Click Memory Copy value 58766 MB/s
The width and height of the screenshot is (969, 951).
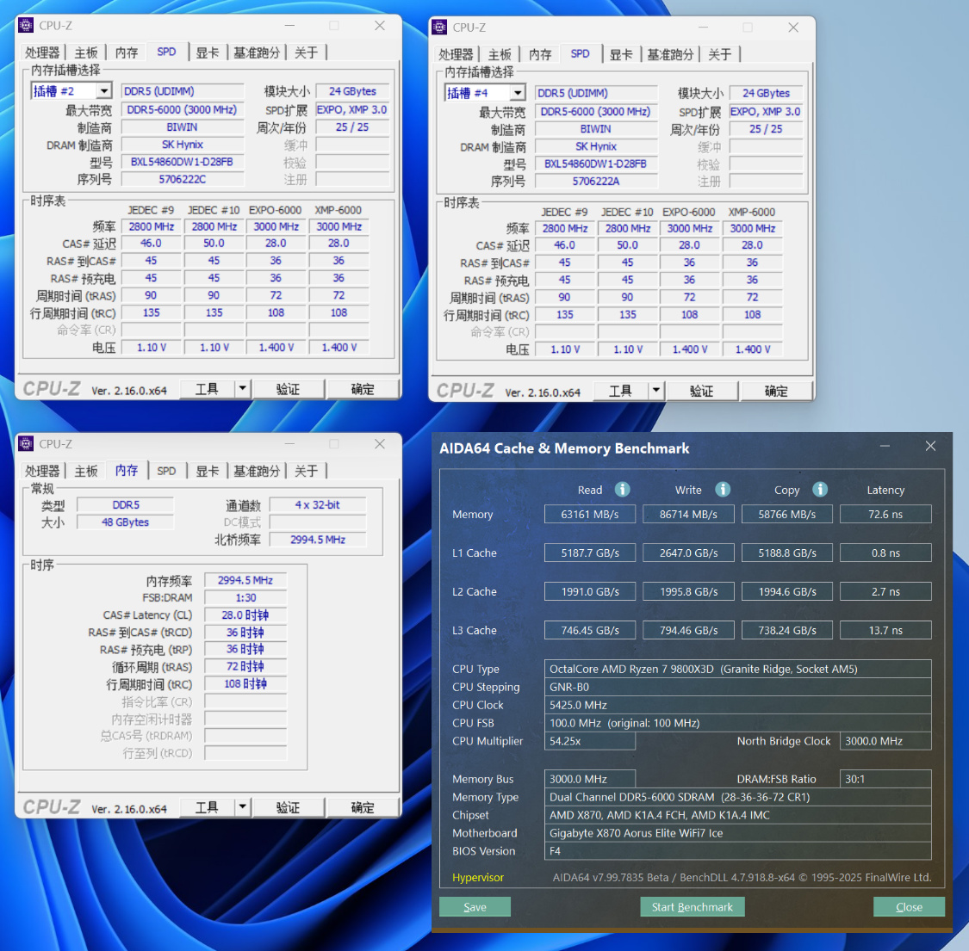point(786,514)
